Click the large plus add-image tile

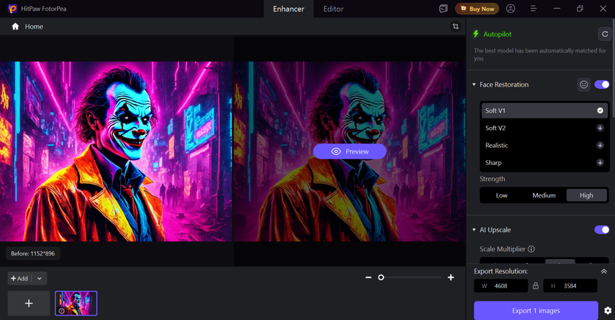pos(29,303)
